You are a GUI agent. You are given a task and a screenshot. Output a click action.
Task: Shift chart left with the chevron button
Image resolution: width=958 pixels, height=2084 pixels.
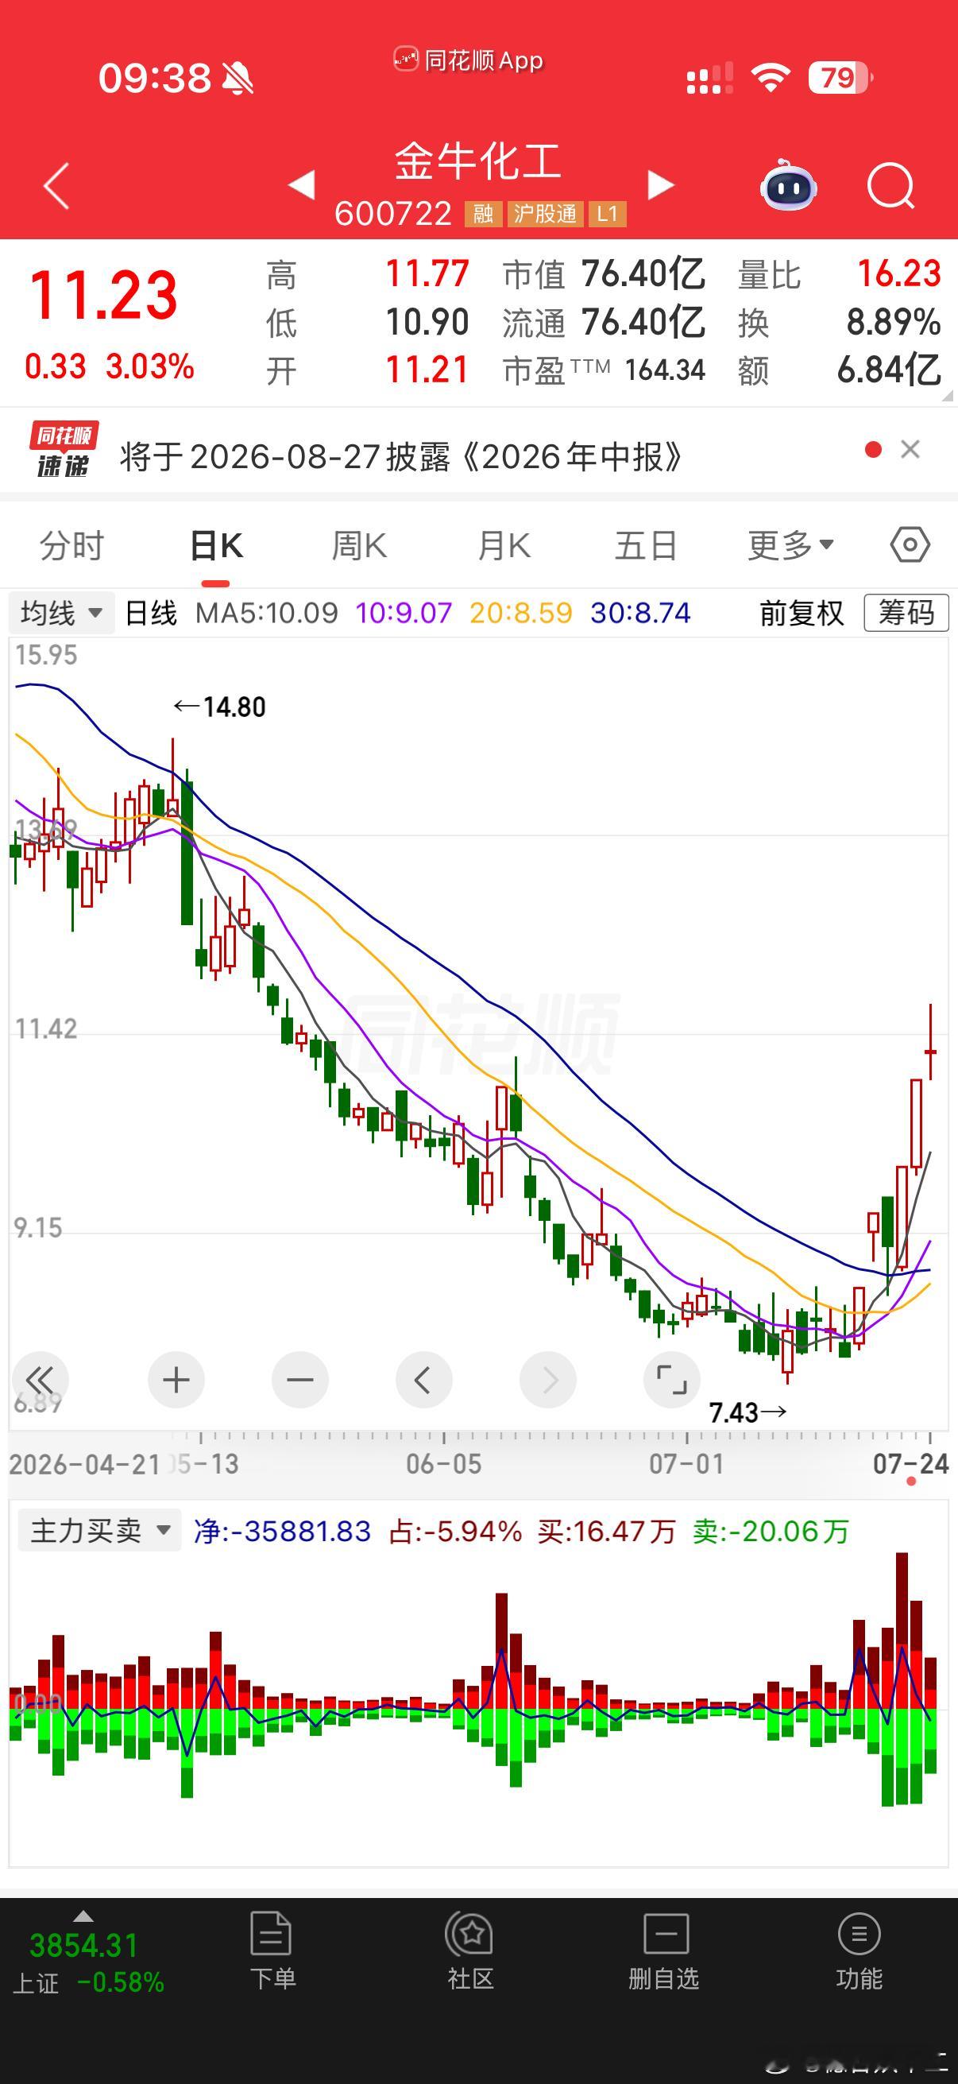[x=423, y=1380]
